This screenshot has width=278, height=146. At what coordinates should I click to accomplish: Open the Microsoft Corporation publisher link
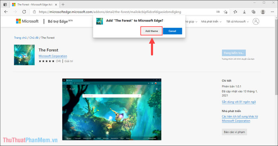53,56
